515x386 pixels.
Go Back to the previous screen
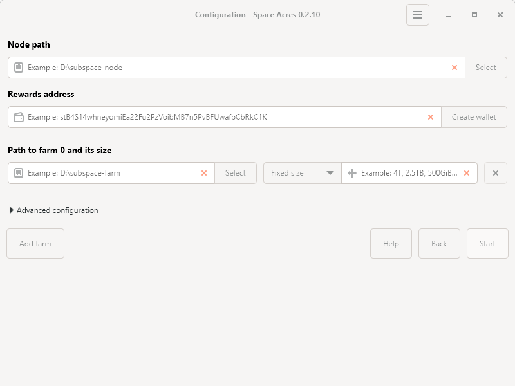pos(439,244)
